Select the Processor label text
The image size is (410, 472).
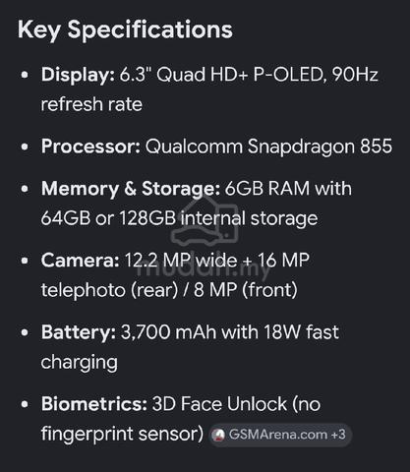click(x=90, y=147)
